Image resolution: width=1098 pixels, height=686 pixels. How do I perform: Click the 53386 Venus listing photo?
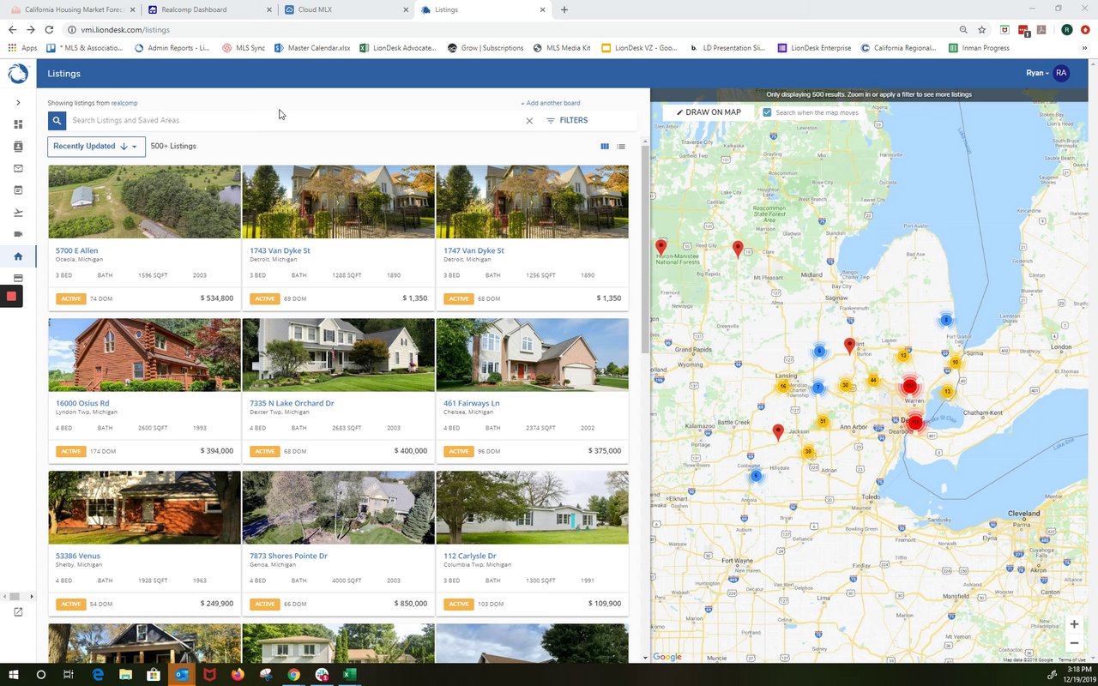coord(144,508)
